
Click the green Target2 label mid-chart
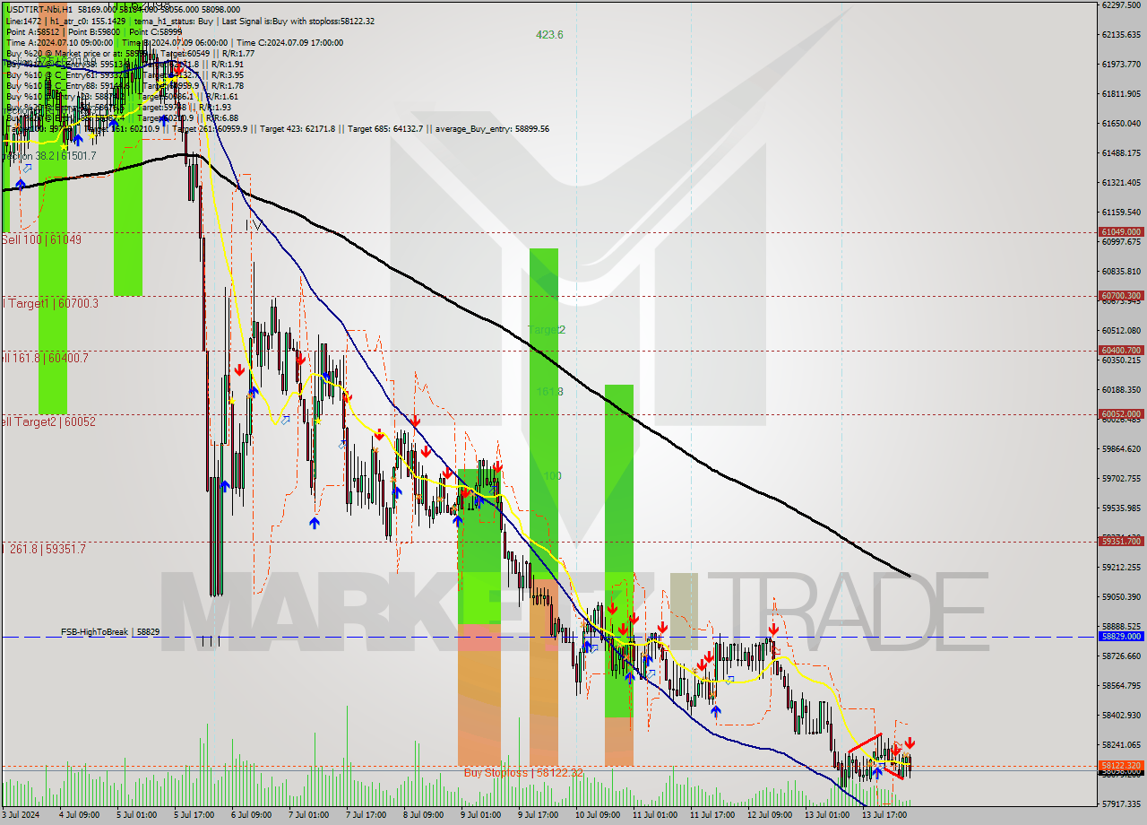click(x=547, y=330)
